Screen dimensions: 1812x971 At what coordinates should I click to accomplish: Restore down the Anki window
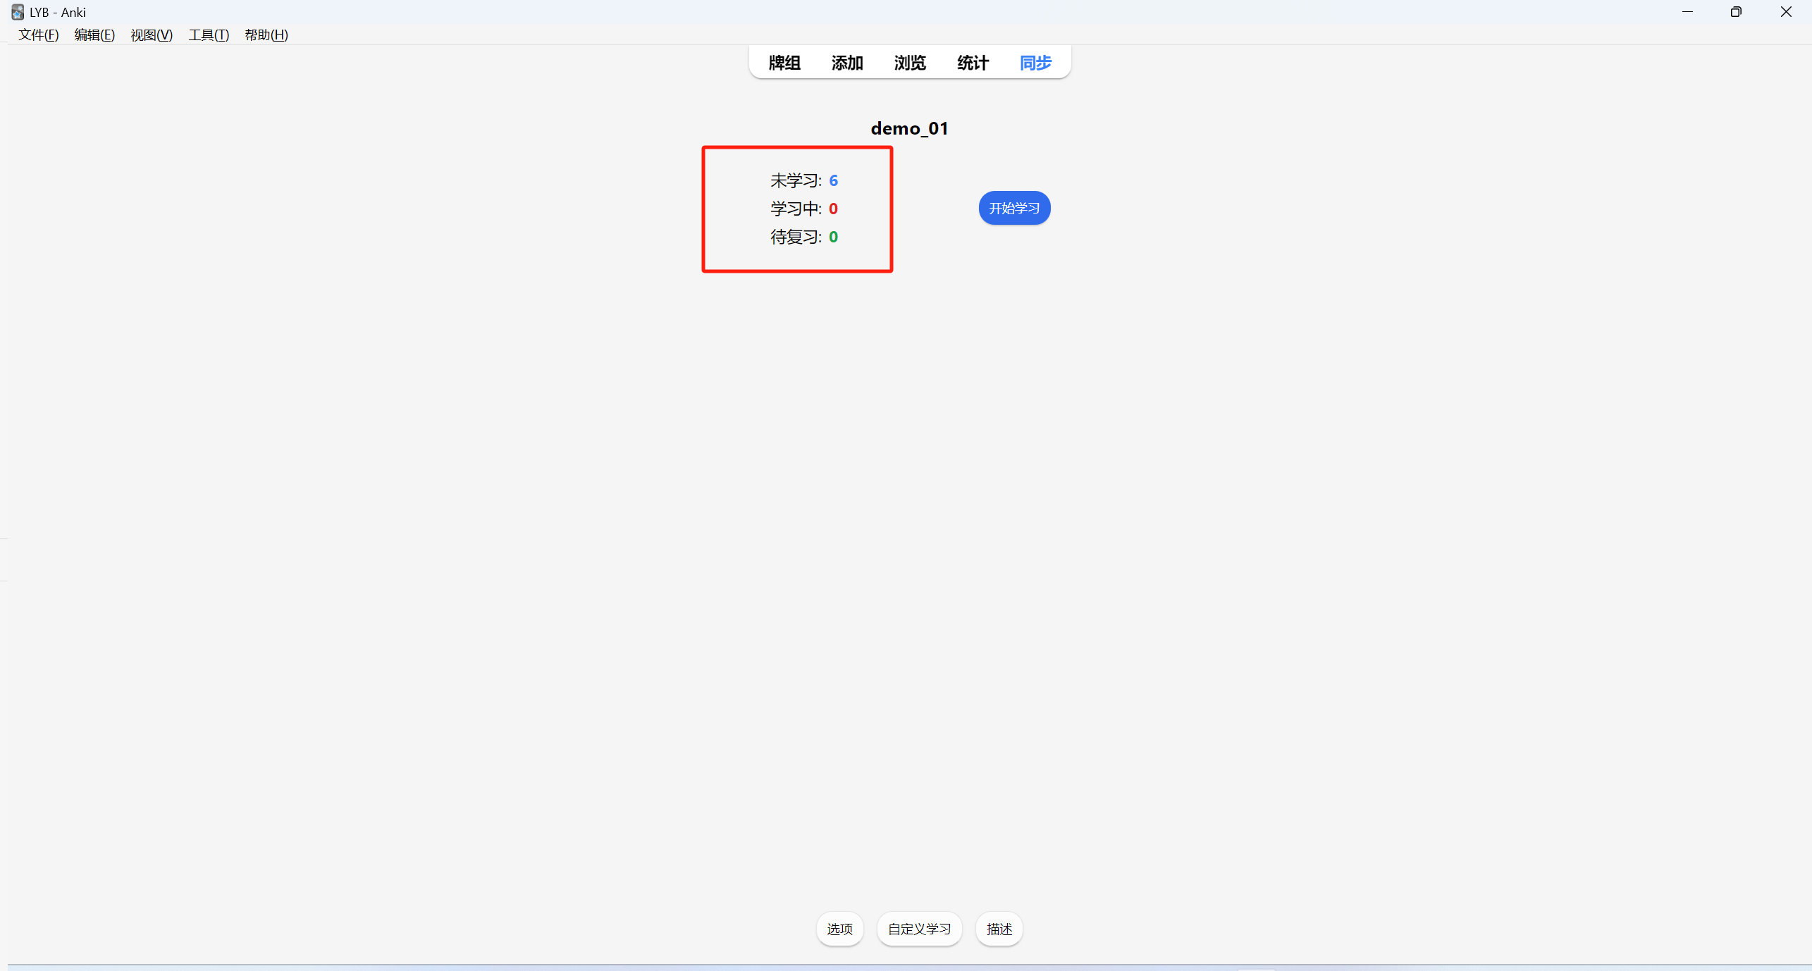pyautogui.click(x=1736, y=12)
